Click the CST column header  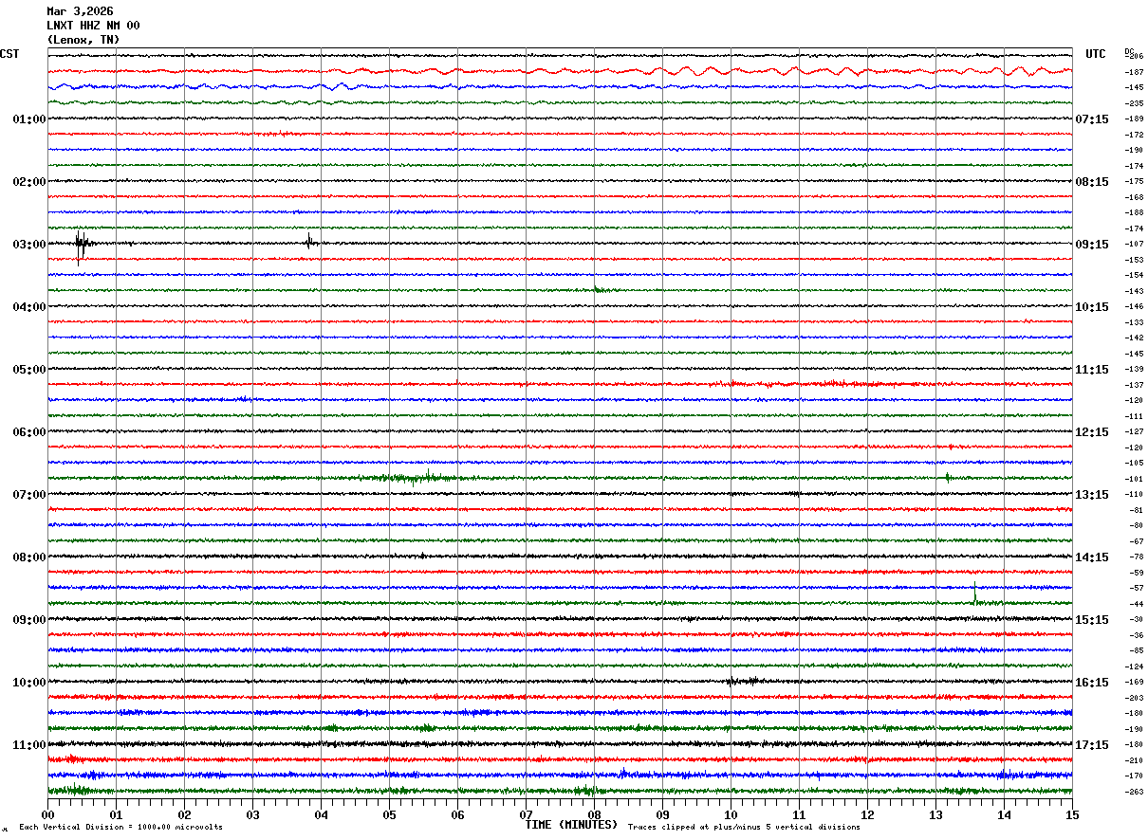pyautogui.click(x=9, y=54)
